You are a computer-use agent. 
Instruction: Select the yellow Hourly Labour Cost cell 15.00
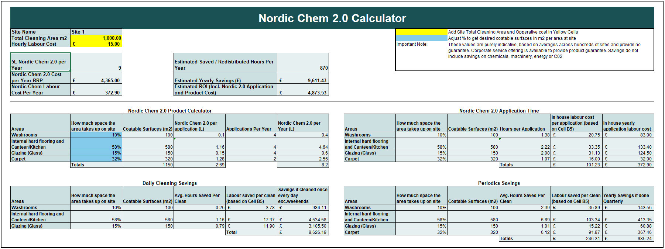pos(96,44)
